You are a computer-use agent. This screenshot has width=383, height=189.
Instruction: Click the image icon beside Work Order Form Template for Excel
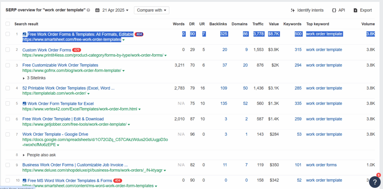24,103
